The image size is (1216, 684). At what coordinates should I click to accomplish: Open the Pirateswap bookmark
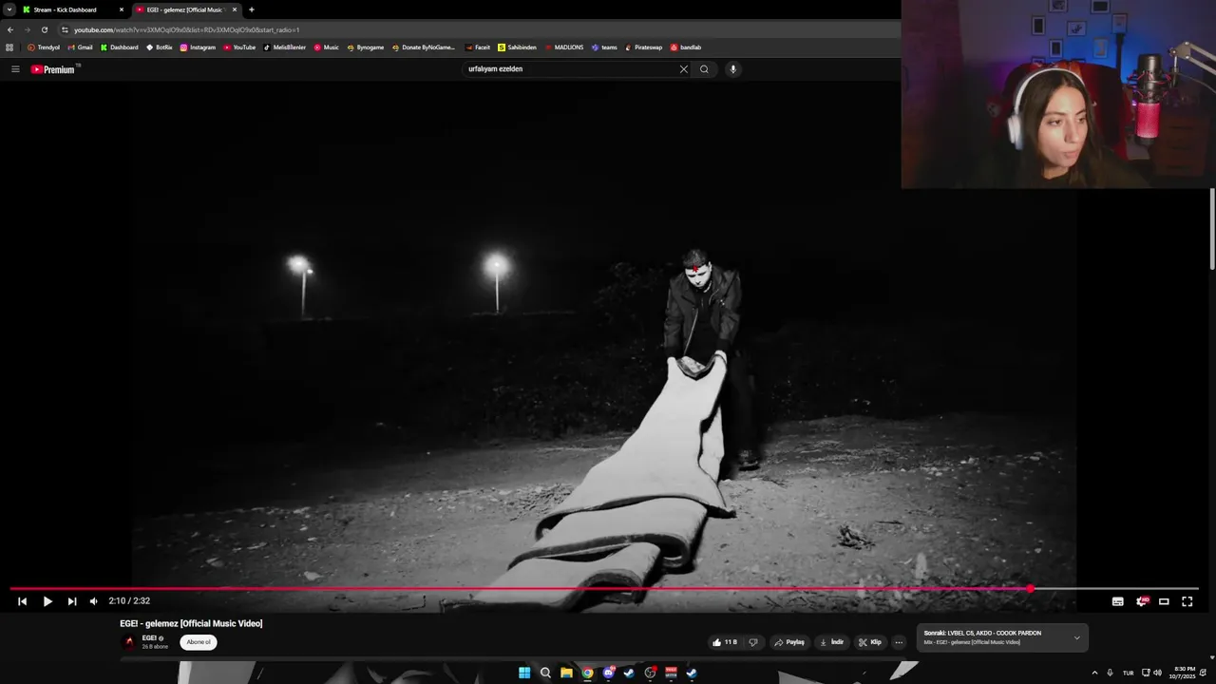pos(643,47)
